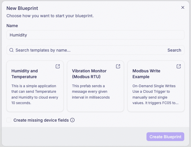The image size is (191, 147).
Task: Click the magnifier icon in template search
Action: tap(11, 50)
